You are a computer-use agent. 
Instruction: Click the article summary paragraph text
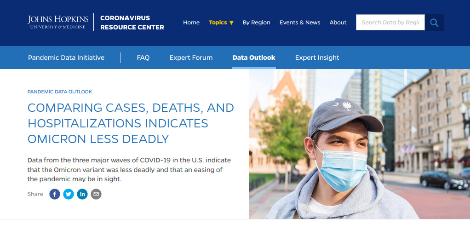point(129,170)
